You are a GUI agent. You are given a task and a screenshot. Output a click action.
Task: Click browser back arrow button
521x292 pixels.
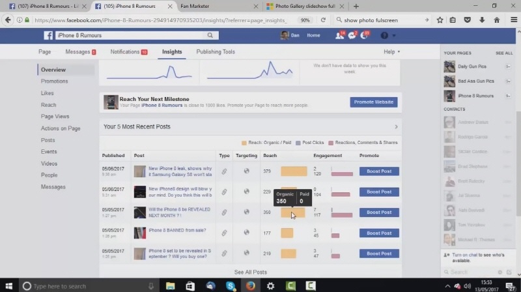pos(8,20)
